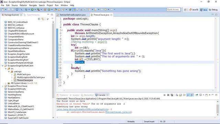This screenshot has width=220, height=124.
Task: Expand the MultiCatch.java tree node
Action: pyautogui.click(x=12, y=74)
